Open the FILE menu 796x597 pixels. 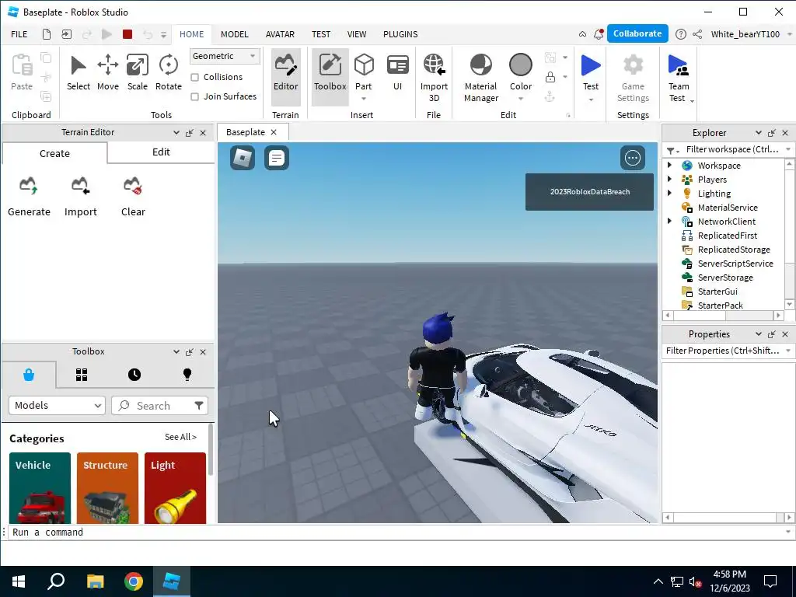click(19, 34)
